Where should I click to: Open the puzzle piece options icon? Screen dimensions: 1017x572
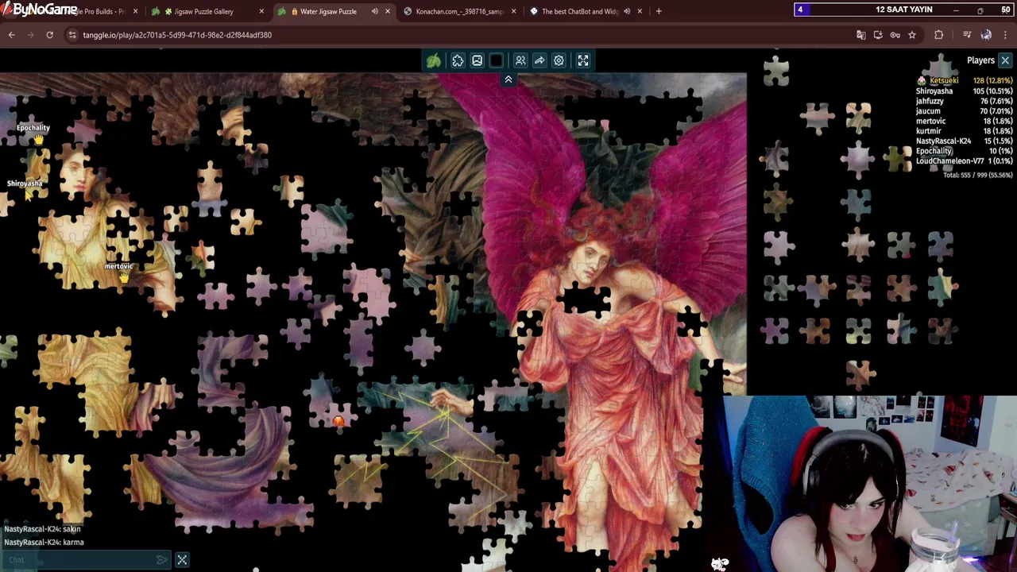[458, 60]
